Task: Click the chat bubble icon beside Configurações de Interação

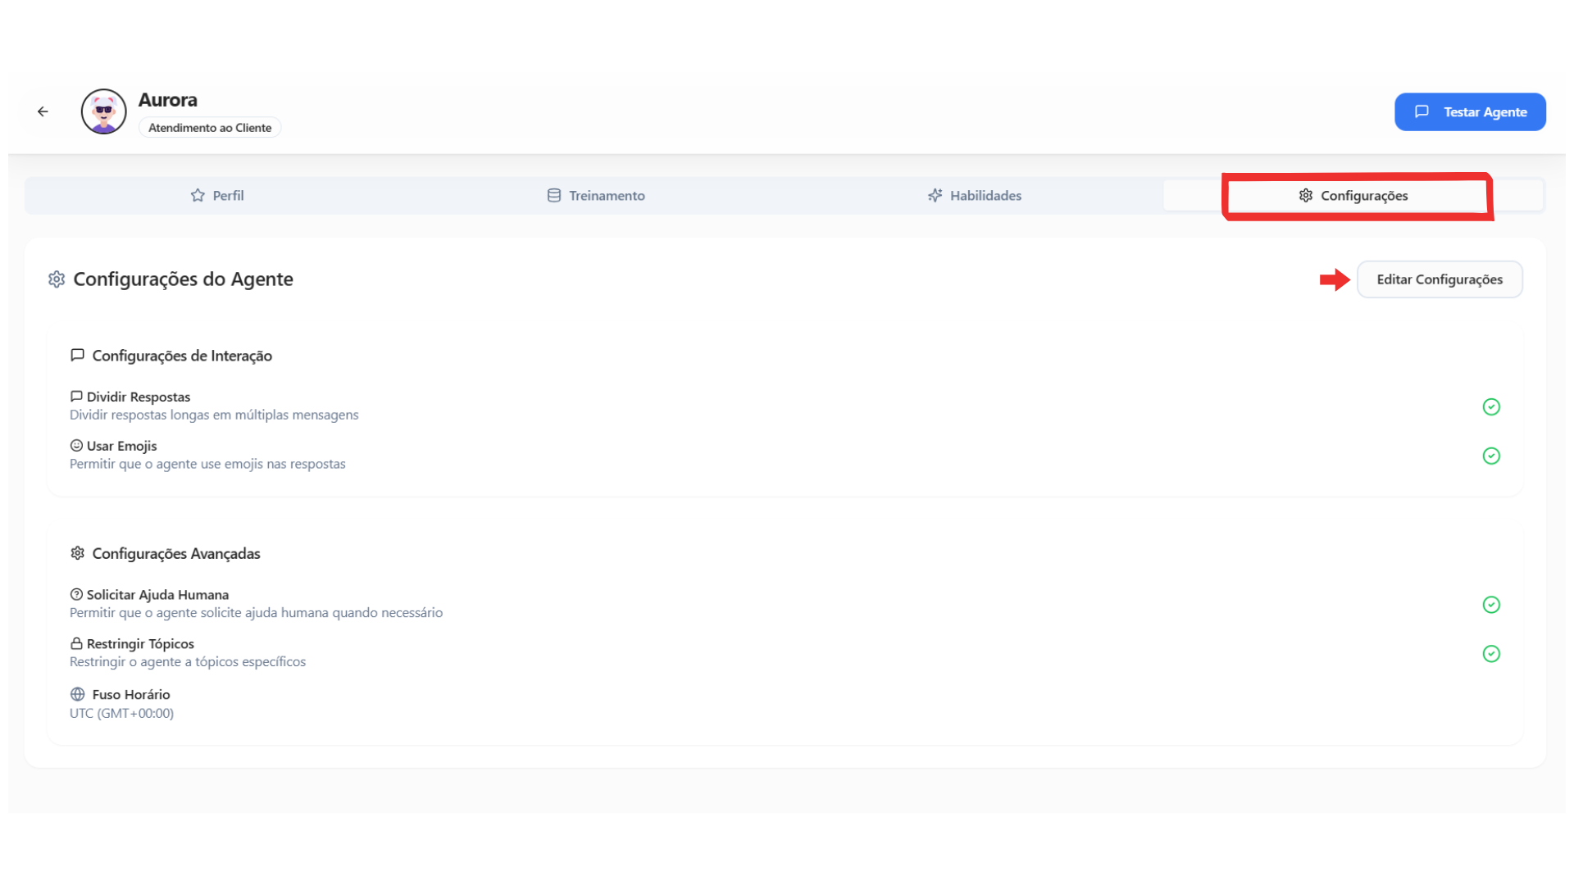Action: point(78,356)
